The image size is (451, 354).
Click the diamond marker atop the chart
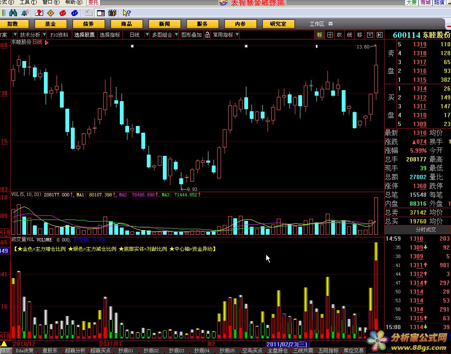point(316,46)
